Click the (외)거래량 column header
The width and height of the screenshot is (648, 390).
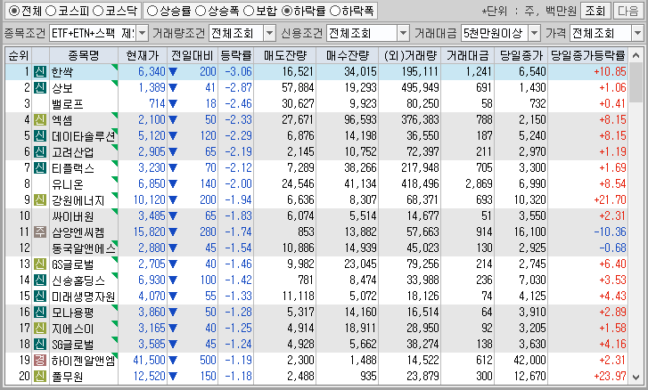(x=409, y=55)
